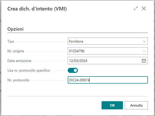Collapse the Opzioni section header
155x116 pixels.
pos(16,29)
